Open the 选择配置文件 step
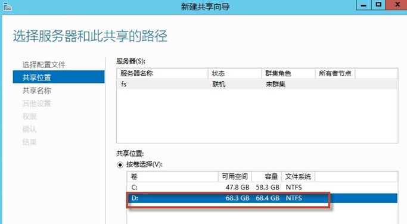407x224 pixels. pos(44,64)
